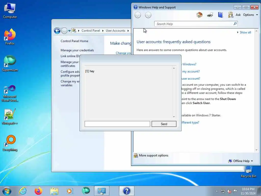The width and height of the screenshot is (261, 196).
Task: Open the Firefox desktop shortcut
Action: (x=10, y=37)
